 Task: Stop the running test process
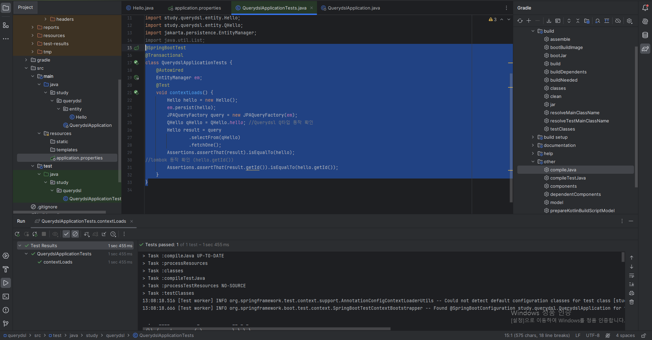[x=44, y=234]
